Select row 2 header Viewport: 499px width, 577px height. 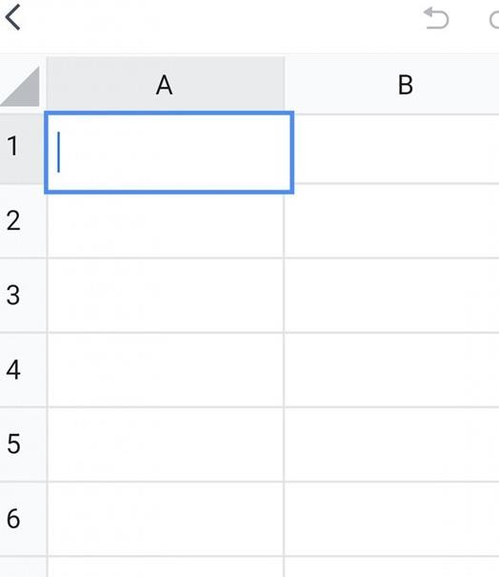[23, 221]
